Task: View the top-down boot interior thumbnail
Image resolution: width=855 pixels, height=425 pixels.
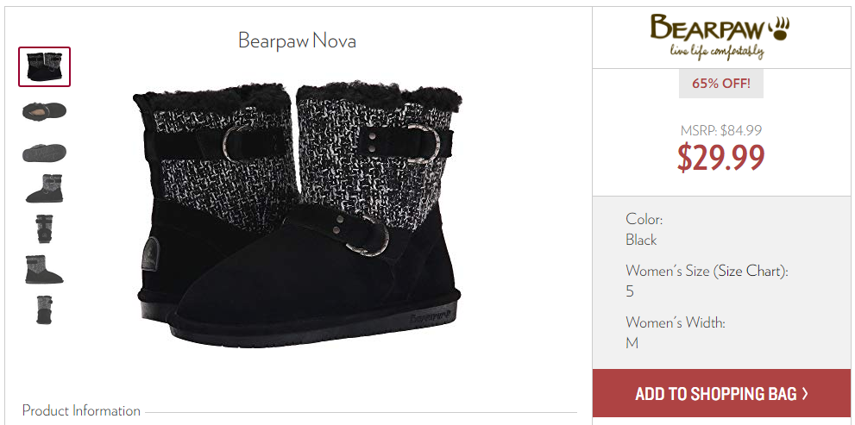Action: 44,111
